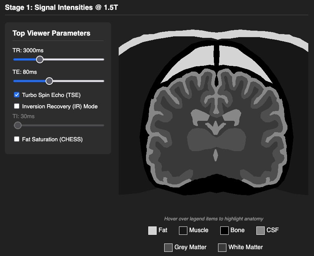Click the "Grey Matter" legend label
Image resolution: width=314 pixels, height=256 pixels.
coord(190,247)
